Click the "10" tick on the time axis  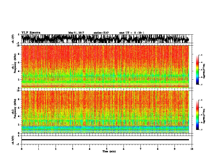pos(192,149)
